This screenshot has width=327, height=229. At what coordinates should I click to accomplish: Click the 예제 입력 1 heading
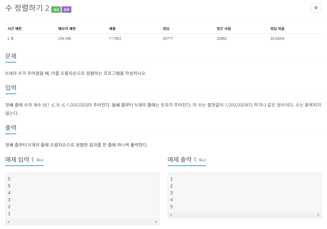tap(19, 160)
